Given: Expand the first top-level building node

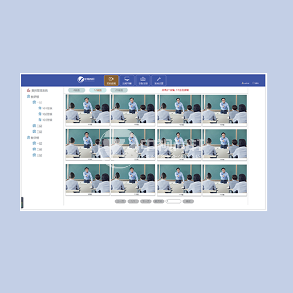Looking at the screenshot, I should point(28,97).
